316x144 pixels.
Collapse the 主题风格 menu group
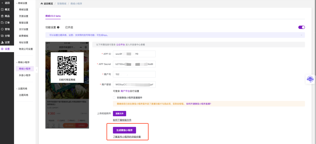(x=17, y=89)
